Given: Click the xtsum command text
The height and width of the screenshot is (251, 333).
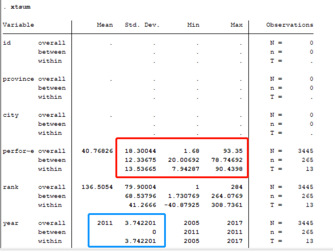Looking at the screenshot, I should pos(20,7).
